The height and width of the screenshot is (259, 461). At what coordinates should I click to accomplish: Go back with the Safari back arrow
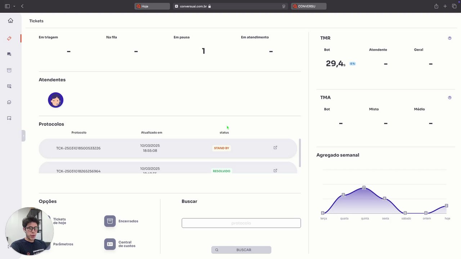pyautogui.click(x=22, y=6)
